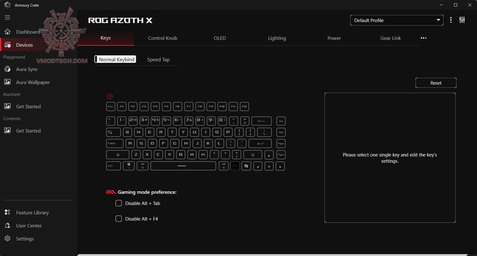477x256 pixels.
Task: Select the A key on the keyboard
Action: click(130, 143)
